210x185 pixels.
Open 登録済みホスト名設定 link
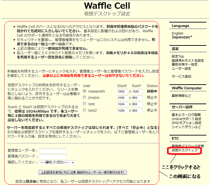point(188,61)
